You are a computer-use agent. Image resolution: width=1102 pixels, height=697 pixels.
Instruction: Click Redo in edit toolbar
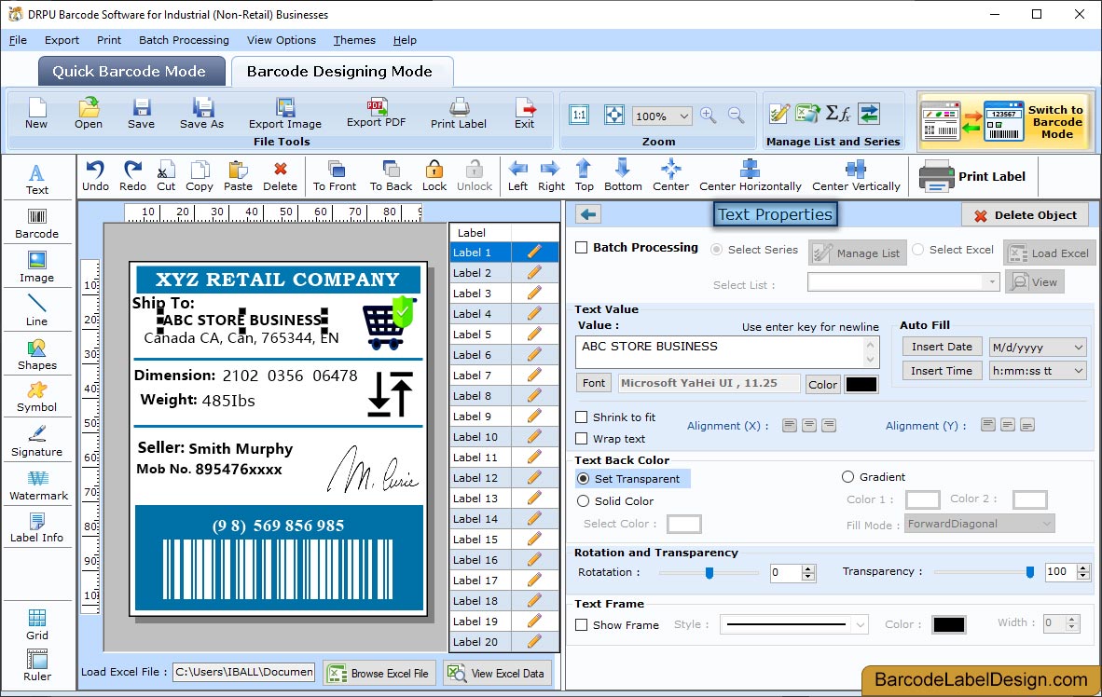click(132, 176)
